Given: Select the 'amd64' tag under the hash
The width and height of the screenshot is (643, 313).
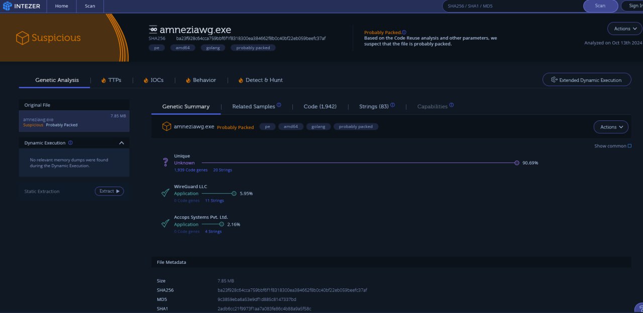Looking at the screenshot, I should pos(182,48).
